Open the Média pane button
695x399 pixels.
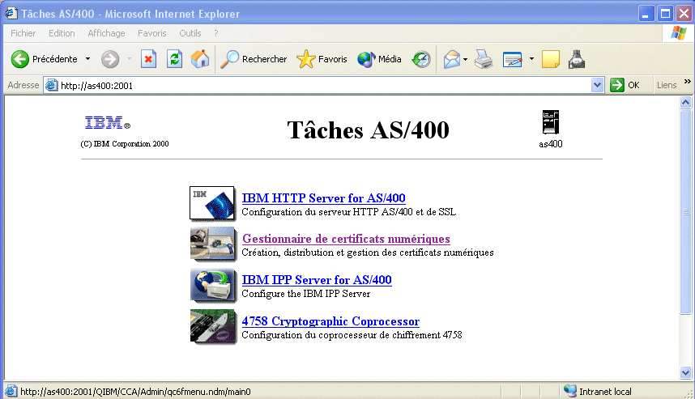(x=379, y=59)
